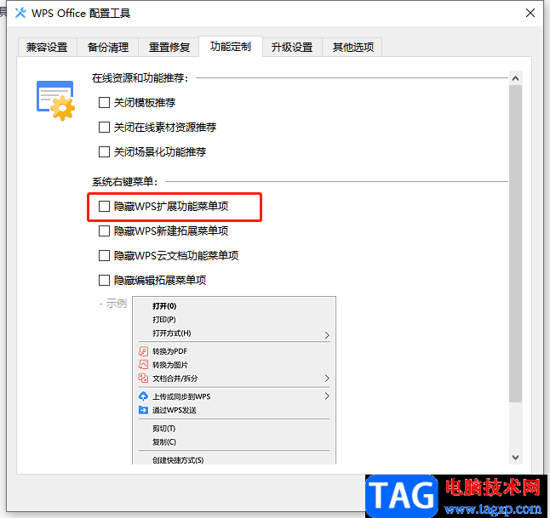Expand 打开方式(H) submenu arrow
Screen dimensions: 550x518
tap(327, 335)
